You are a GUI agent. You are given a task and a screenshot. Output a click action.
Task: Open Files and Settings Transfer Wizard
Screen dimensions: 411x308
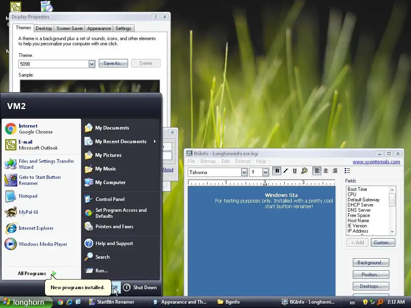[x=41, y=164]
